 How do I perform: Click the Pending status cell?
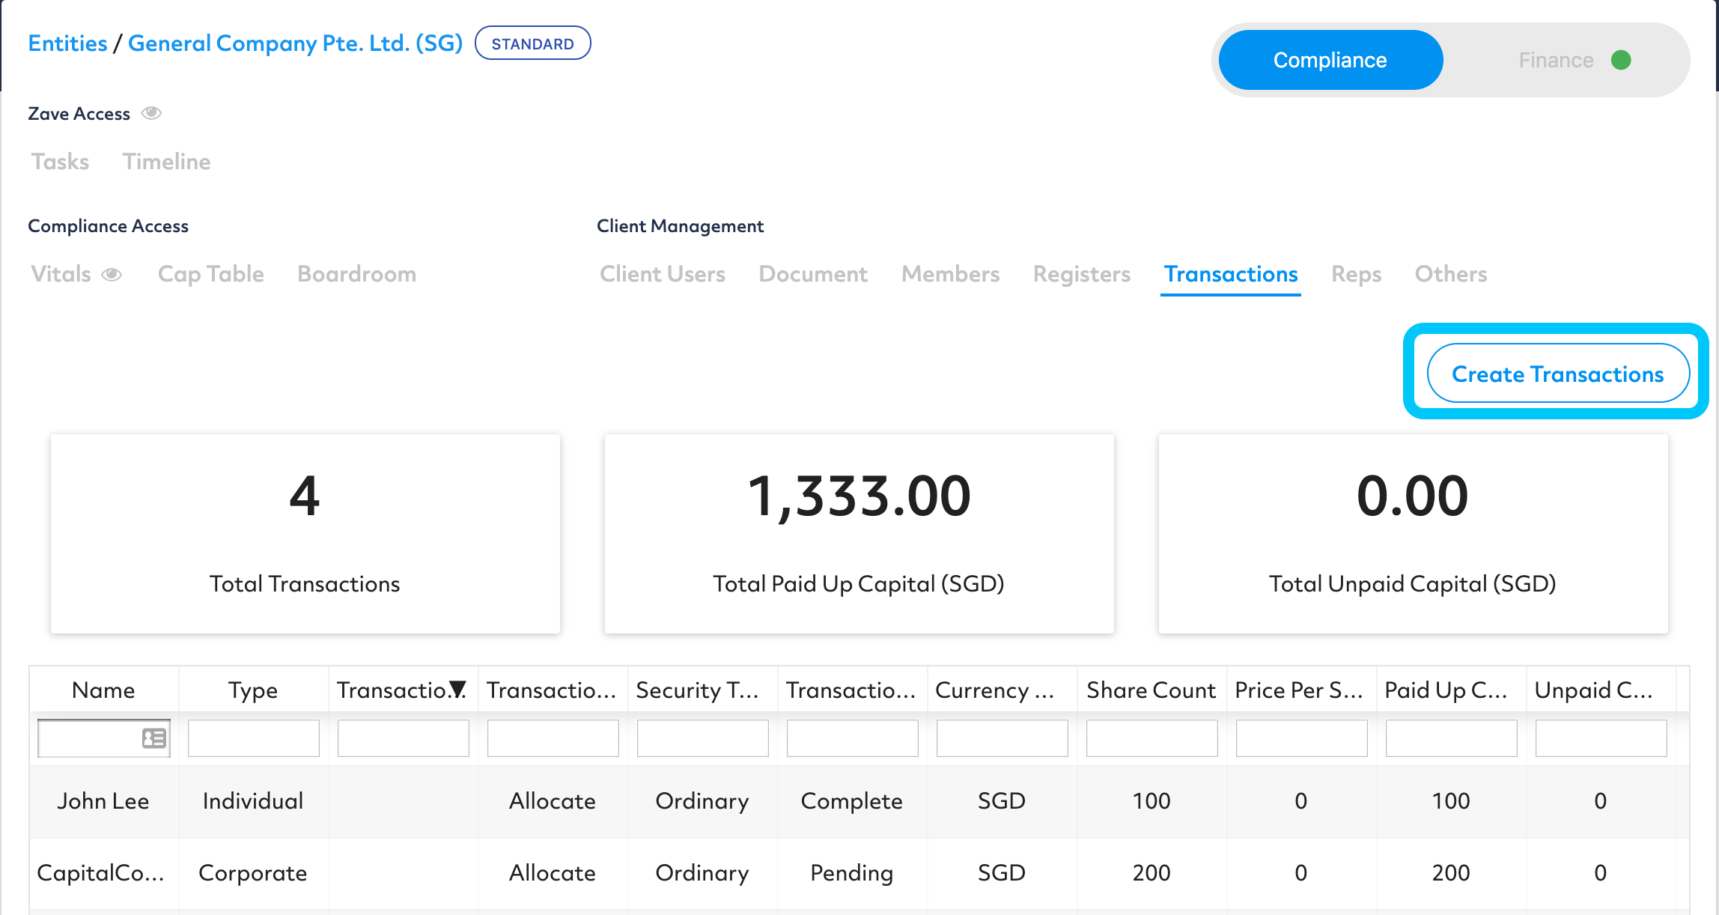click(852, 873)
